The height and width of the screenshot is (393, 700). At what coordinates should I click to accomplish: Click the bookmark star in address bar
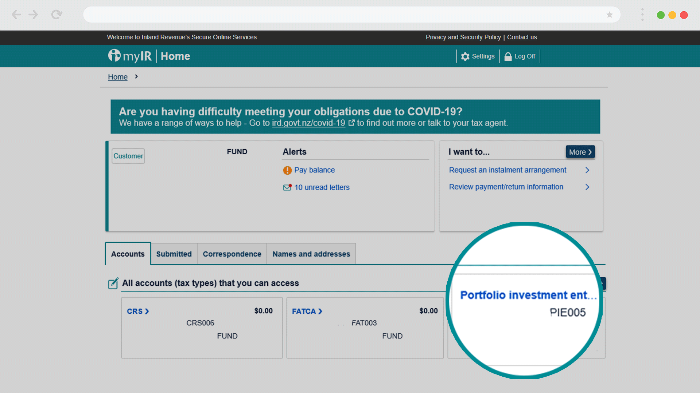610,15
